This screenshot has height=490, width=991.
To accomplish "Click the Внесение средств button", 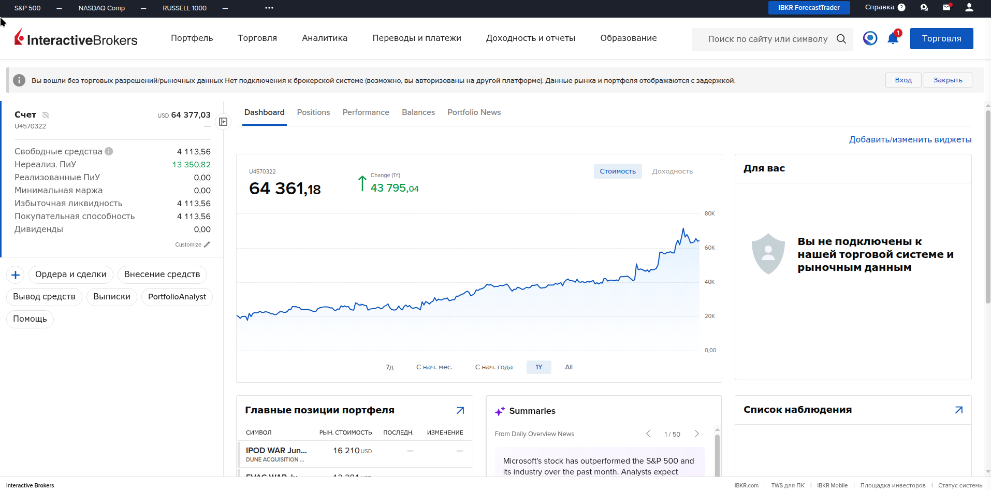I will tap(162, 275).
